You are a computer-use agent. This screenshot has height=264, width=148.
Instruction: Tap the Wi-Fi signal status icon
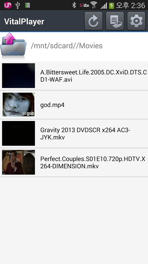(x=94, y=5)
